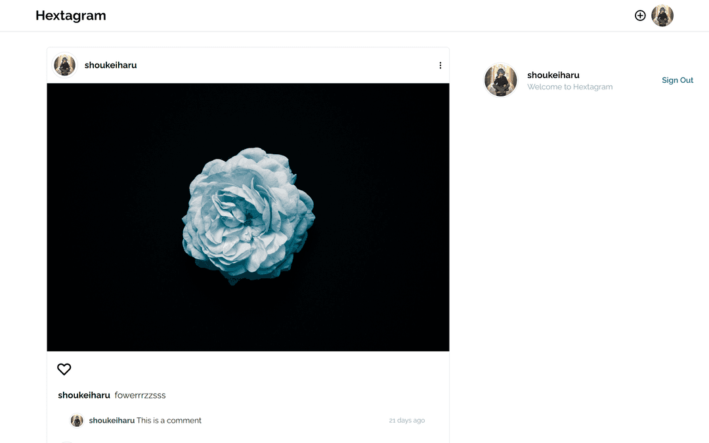
Task: Open shoukeiharu username in right sidebar
Action: tap(553, 75)
